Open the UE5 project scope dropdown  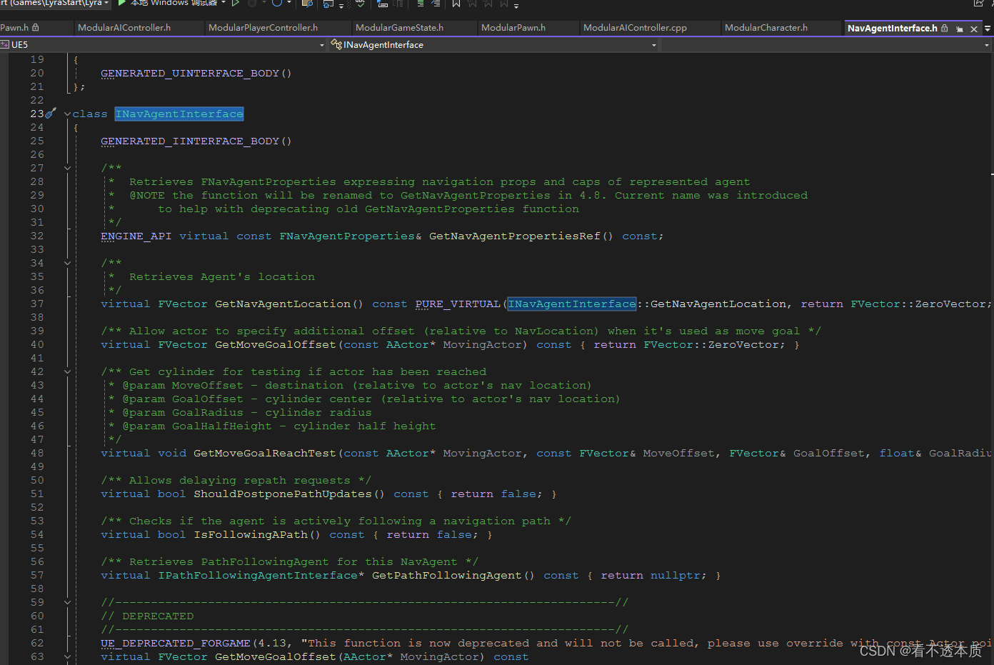click(321, 45)
